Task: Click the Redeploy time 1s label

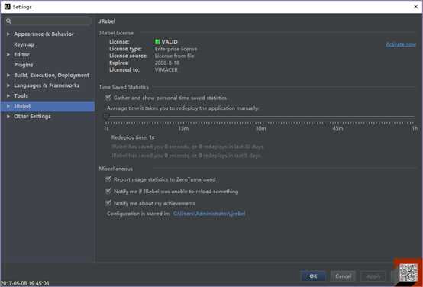Action: (x=133, y=137)
